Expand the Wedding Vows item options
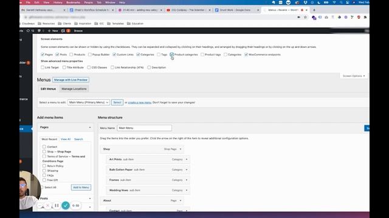 click(187, 190)
